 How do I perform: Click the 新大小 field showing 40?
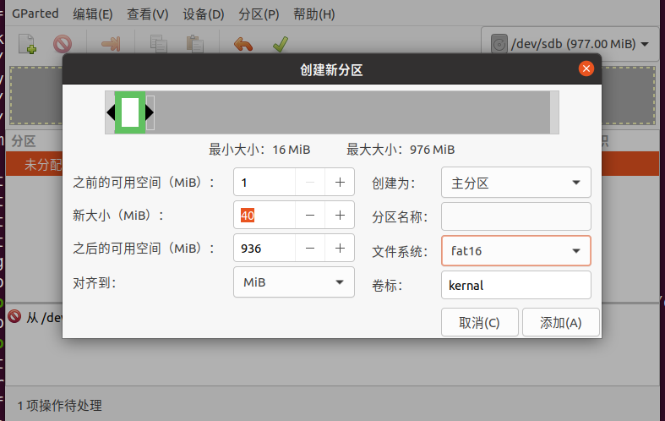click(264, 216)
